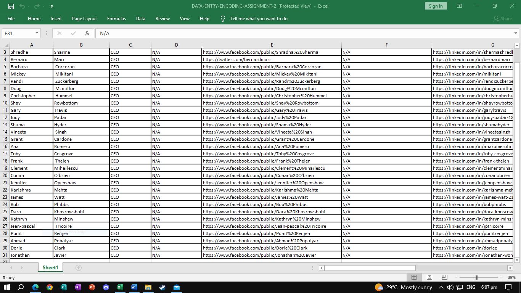Open the Mail app from the taskbar

point(176,287)
